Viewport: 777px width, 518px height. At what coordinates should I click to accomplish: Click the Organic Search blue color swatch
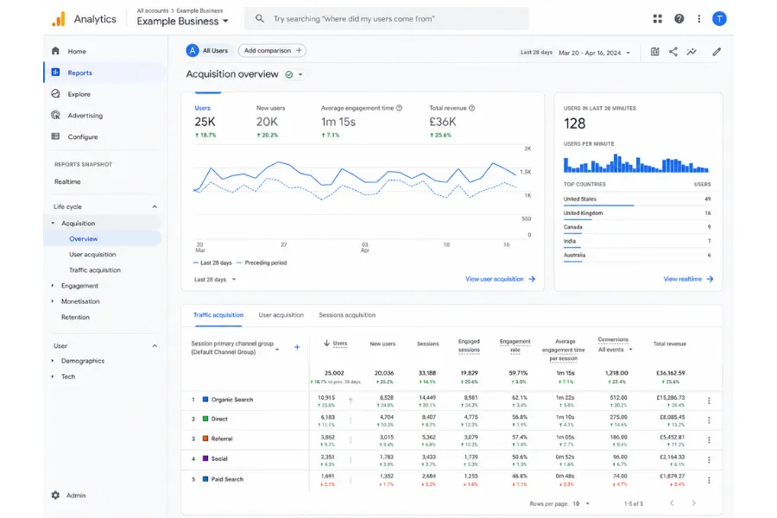[x=205, y=399]
